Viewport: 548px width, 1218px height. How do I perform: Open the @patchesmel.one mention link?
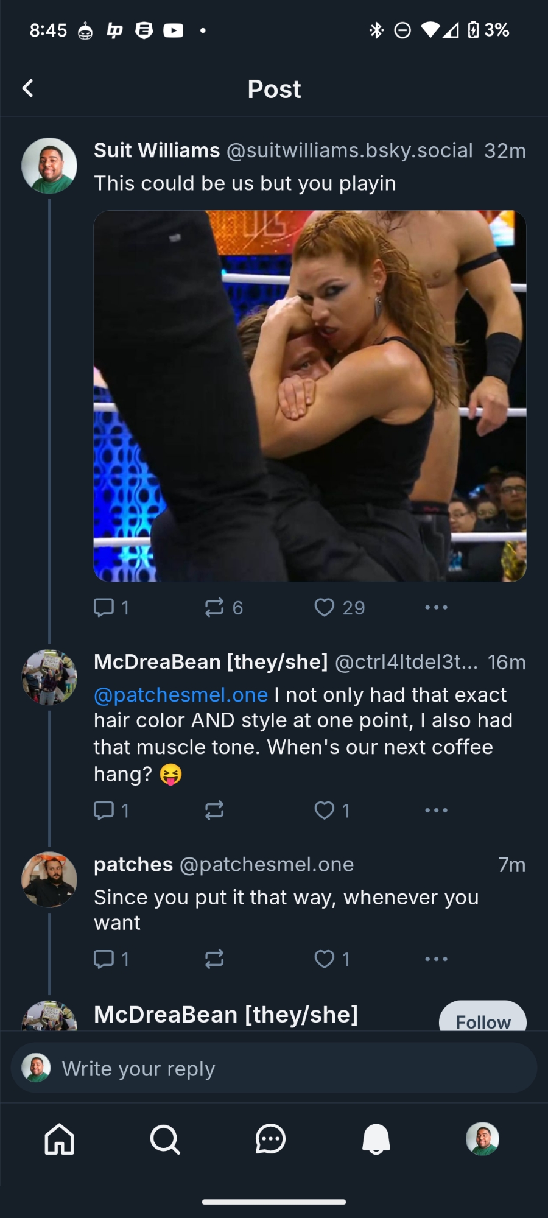[x=181, y=695]
